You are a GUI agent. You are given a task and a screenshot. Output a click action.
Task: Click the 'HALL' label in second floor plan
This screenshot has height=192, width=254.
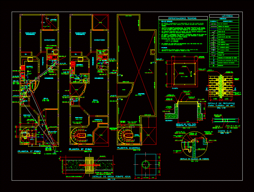[90, 135]
